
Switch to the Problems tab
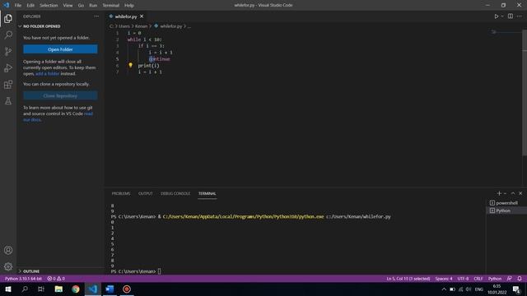pyautogui.click(x=121, y=193)
